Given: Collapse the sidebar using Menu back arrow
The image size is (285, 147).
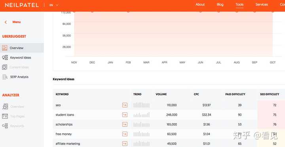Looking at the screenshot, I should point(6,22).
